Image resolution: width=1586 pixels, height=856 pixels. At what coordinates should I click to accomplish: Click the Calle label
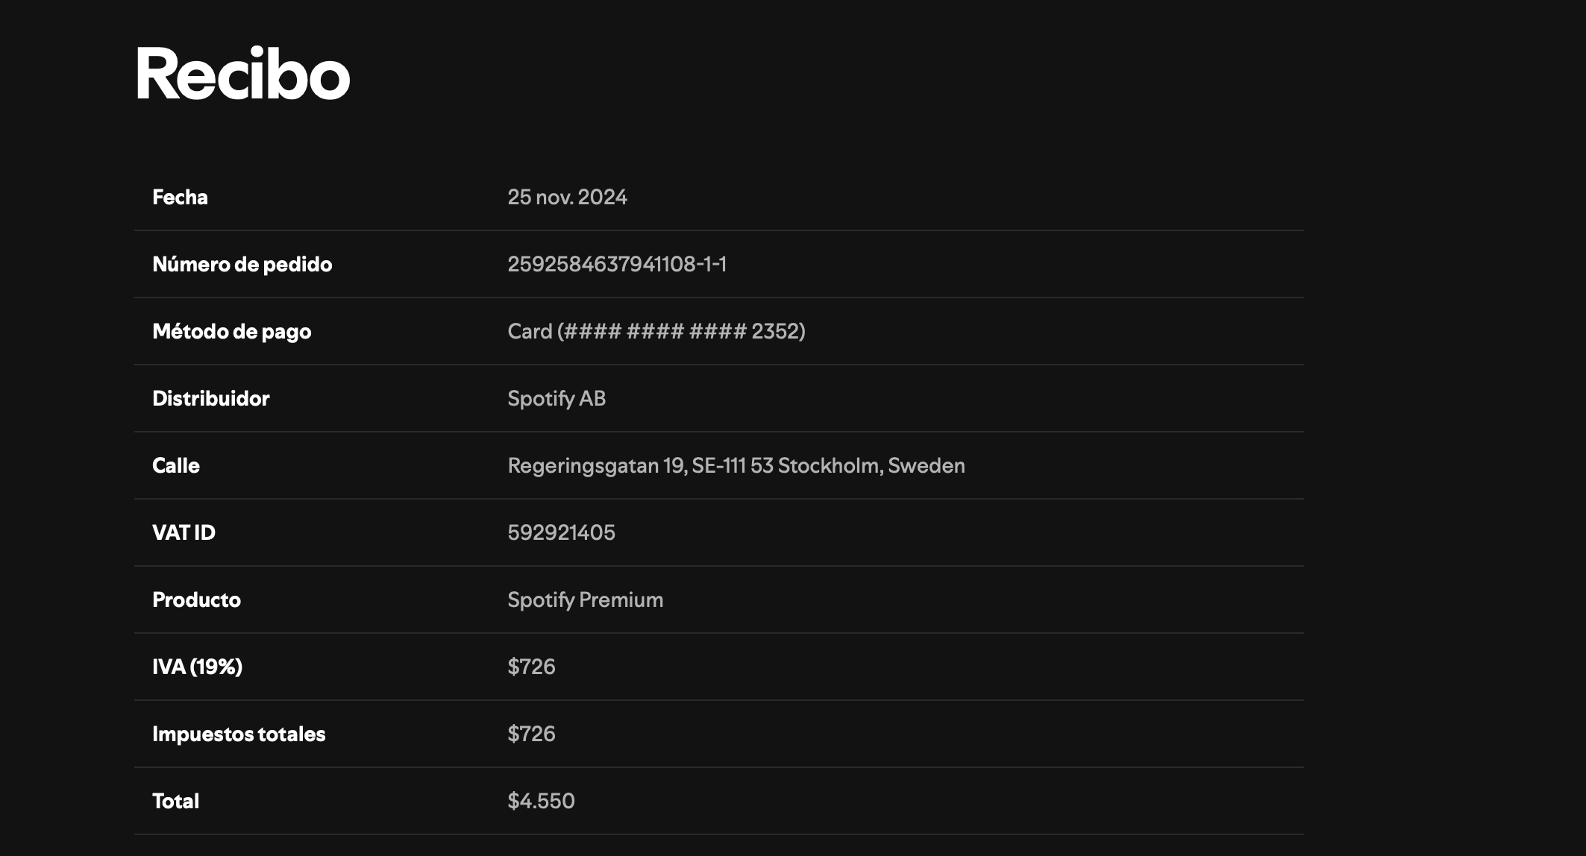click(x=176, y=465)
